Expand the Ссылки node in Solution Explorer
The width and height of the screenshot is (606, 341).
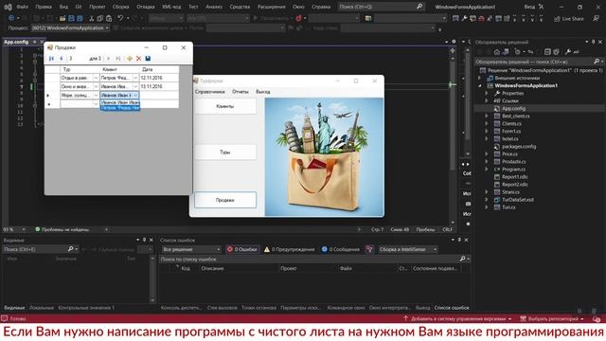(x=487, y=100)
